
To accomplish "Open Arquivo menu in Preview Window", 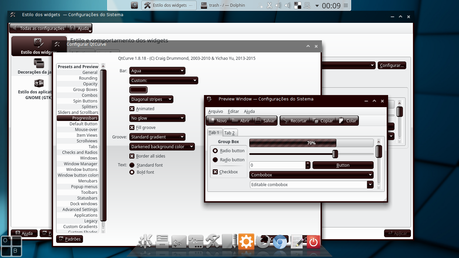I will coord(215,111).
